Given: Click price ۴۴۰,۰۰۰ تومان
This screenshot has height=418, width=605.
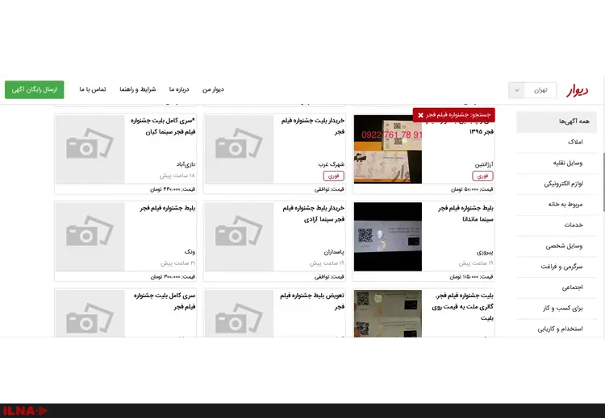Looking at the screenshot, I should 173,189.
